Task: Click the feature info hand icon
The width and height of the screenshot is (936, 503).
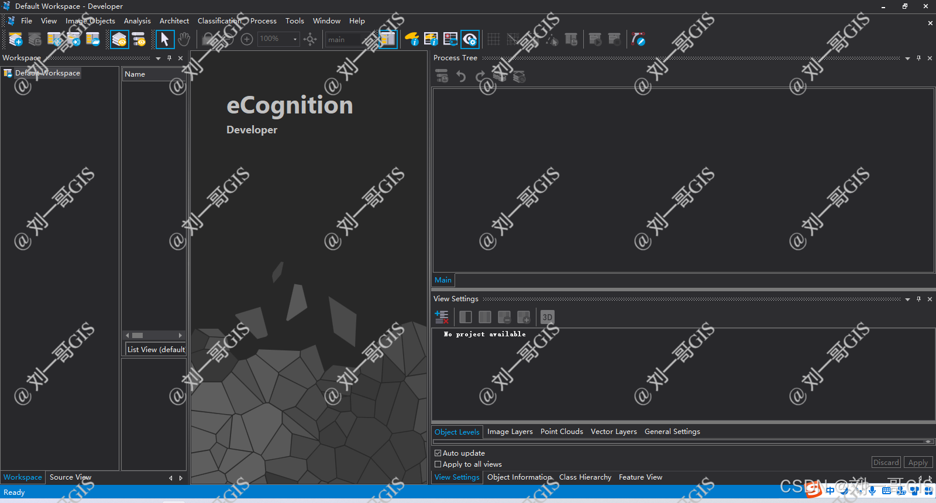Action: click(x=412, y=39)
